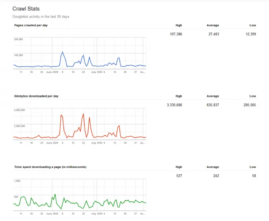Select the Pages crawled per day title

click(x=31, y=25)
